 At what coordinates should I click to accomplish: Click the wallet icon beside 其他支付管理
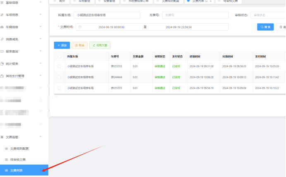coord(2,76)
